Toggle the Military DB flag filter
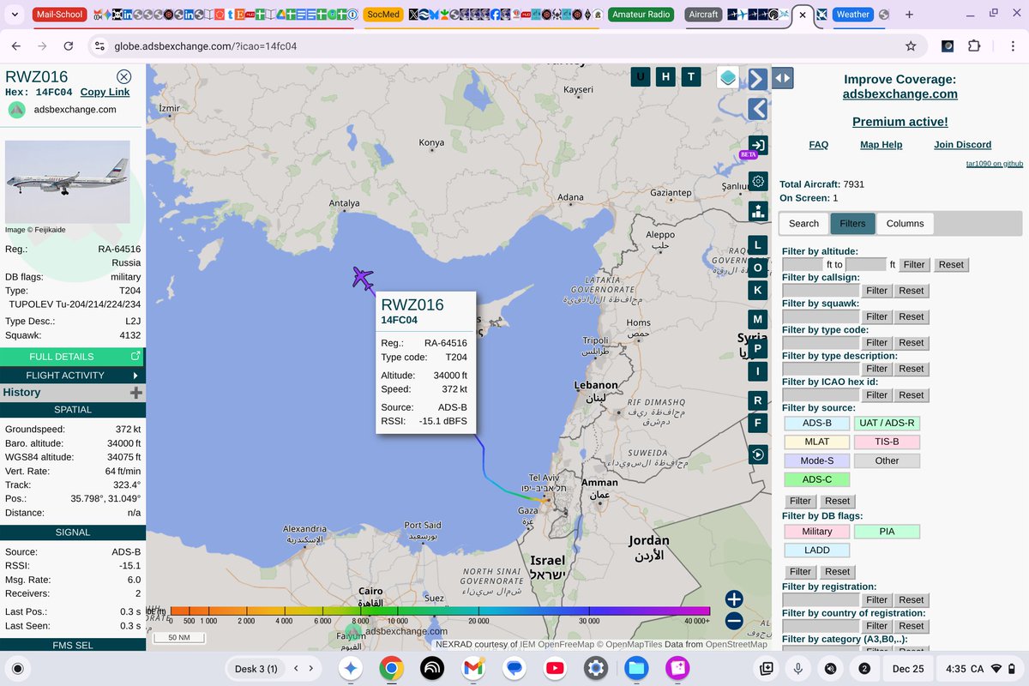The image size is (1029, 686). coord(817,532)
